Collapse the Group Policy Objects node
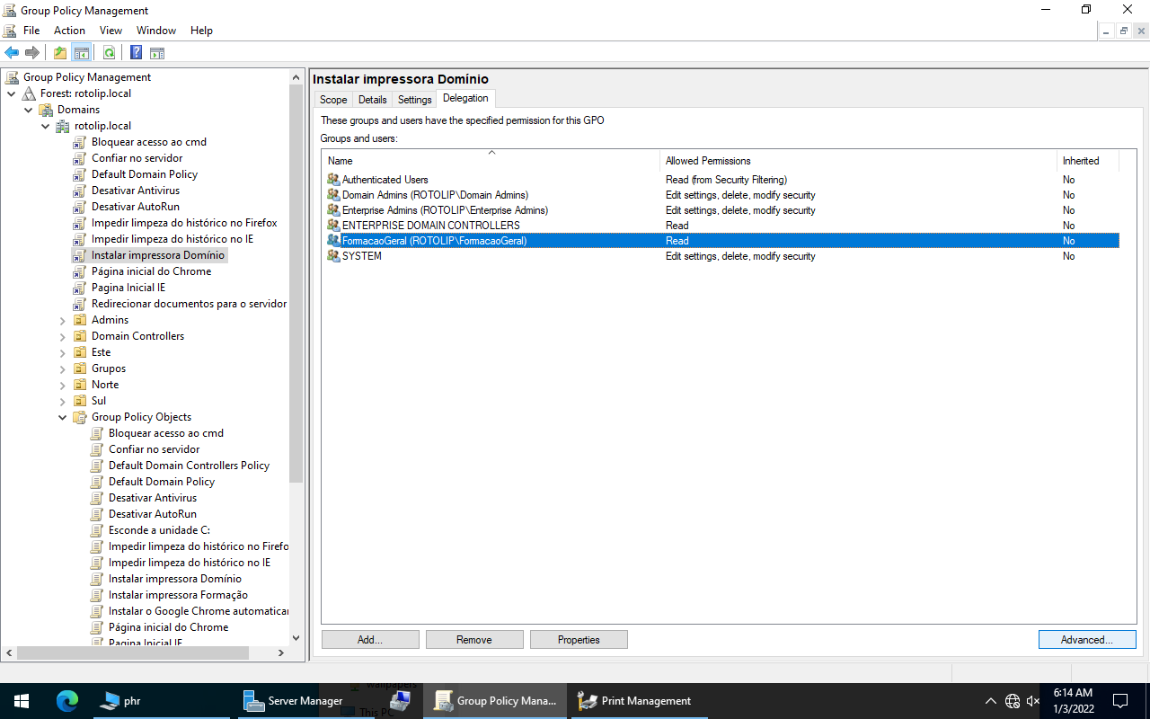 click(x=63, y=417)
